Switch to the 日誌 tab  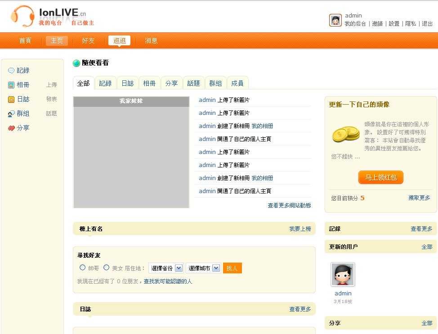click(x=128, y=83)
